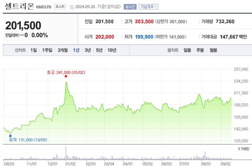Click the 상한가 261,500 text
The image size is (252, 168).
click(x=171, y=22)
